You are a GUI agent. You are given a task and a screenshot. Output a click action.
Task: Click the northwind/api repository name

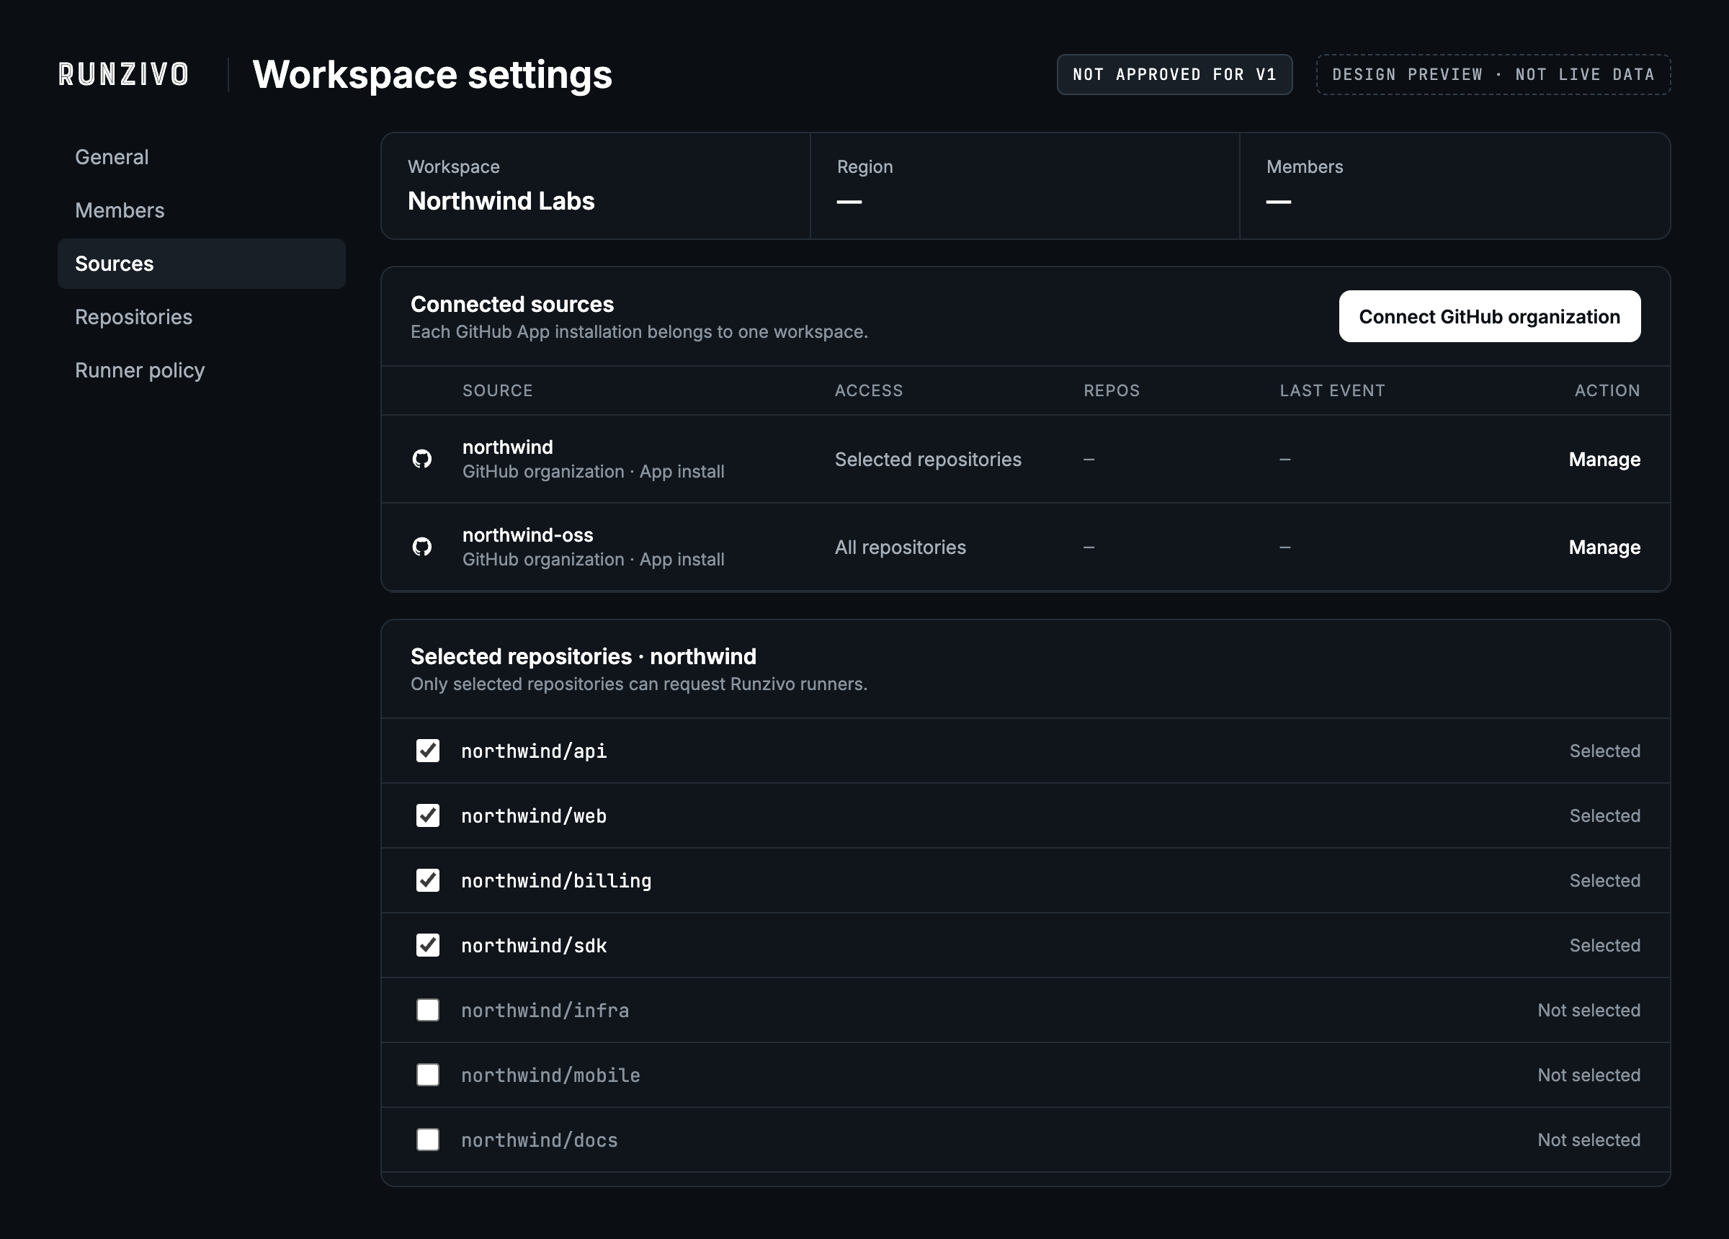pyautogui.click(x=534, y=751)
